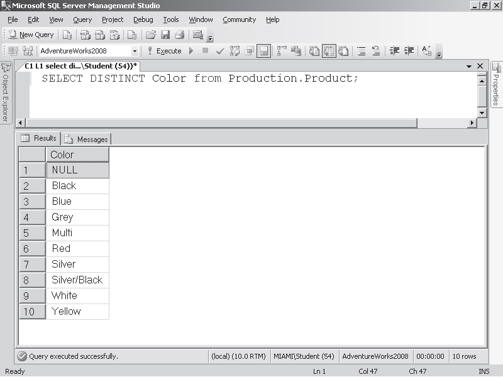Select the Silver/Black result cell
503x377 pixels.
77,280
